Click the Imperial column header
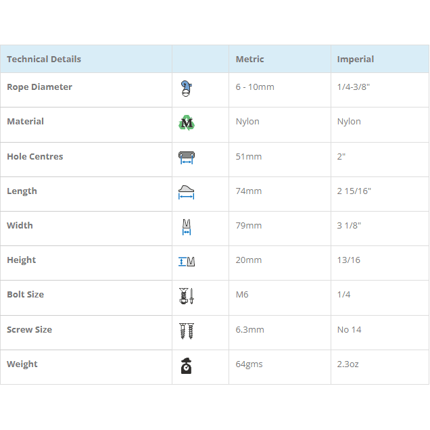The image size is (430, 430). (355, 59)
